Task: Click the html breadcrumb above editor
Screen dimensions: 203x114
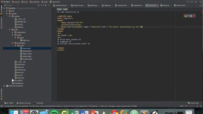Action: pyautogui.click(x=59, y=9)
